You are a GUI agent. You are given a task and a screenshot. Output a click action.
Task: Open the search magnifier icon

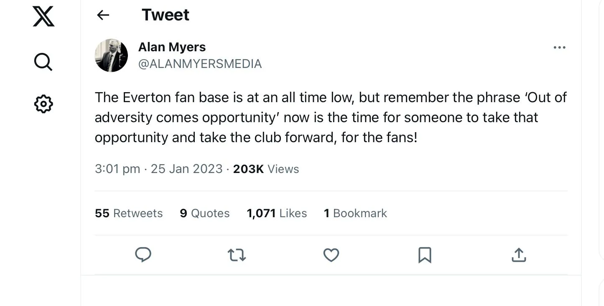point(43,62)
